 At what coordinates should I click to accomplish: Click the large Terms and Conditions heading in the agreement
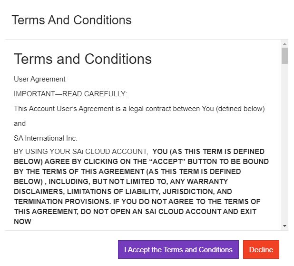[83, 59]
